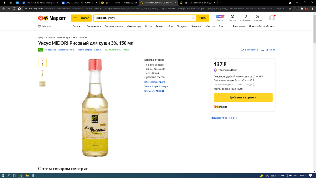Open Компьютеры category
Image resolution: width=316 pixels, height=178 pixels.
(x=134, y=26)
